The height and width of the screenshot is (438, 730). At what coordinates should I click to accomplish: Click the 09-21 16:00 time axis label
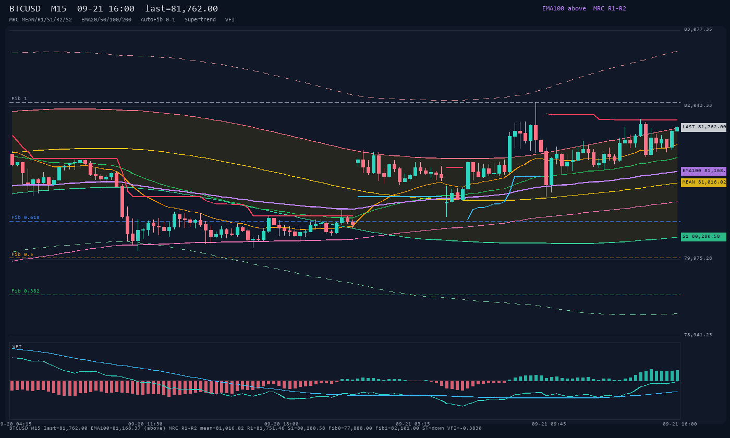(x=679, y=424)
